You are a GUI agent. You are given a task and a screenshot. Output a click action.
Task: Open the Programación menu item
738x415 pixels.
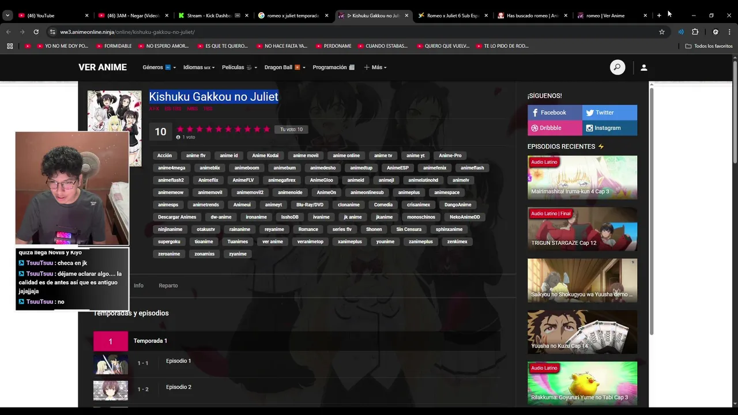[x=334, y=67]
